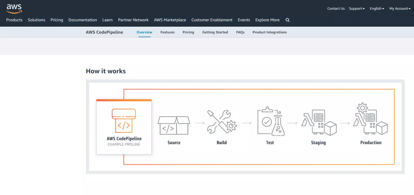Click the AWS CodePipeline card title
The height and width of the screenshot is (195, 414).
point(124,139)
